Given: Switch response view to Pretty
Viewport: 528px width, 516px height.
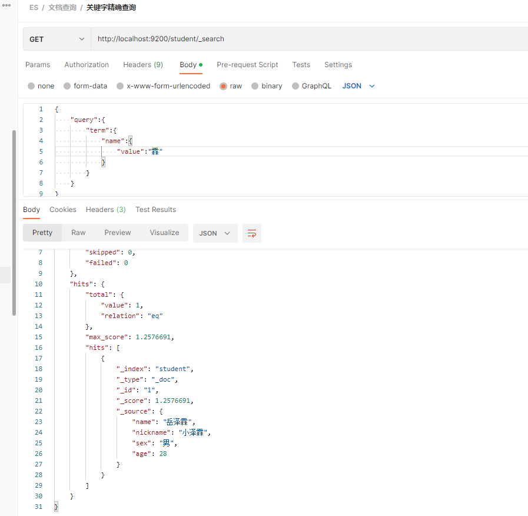Looking at the screenshot, I should [42, 233].
